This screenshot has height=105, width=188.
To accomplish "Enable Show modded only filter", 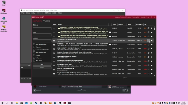I will tap(34, 52).
